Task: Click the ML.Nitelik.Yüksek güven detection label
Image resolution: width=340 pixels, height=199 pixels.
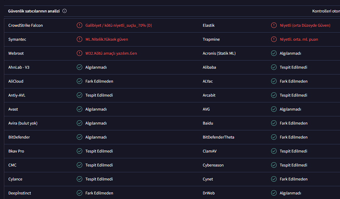Action: pos(107,39)
